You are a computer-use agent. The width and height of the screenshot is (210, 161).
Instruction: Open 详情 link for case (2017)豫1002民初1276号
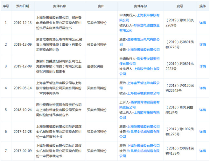(x=202, y=132)
